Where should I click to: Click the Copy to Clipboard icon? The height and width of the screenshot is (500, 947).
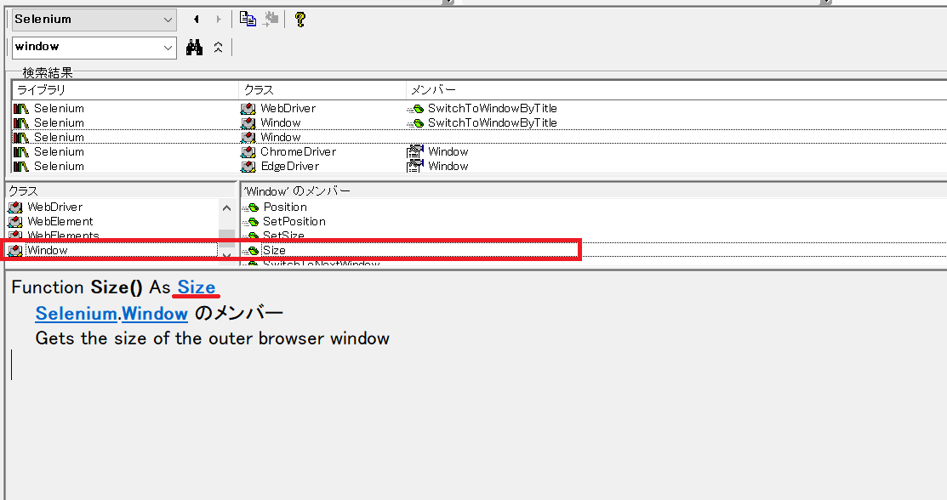click(x=248, y=19)
